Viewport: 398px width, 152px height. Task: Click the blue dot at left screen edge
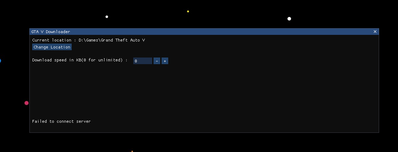[0, 61]
